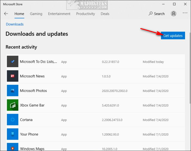
Task: Click version 2020.20070.2002.0 text
Action: [115, 91]
